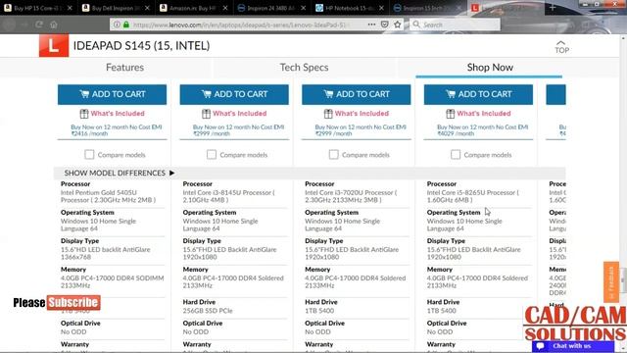Expand SHOW MODEL DIFFERENCES arrow
Viewport: 627px width, 353px height.
[x=172, y=173]
